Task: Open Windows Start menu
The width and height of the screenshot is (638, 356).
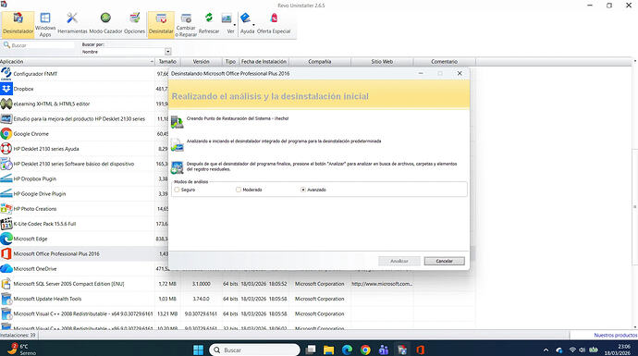Action: point(198,350)
